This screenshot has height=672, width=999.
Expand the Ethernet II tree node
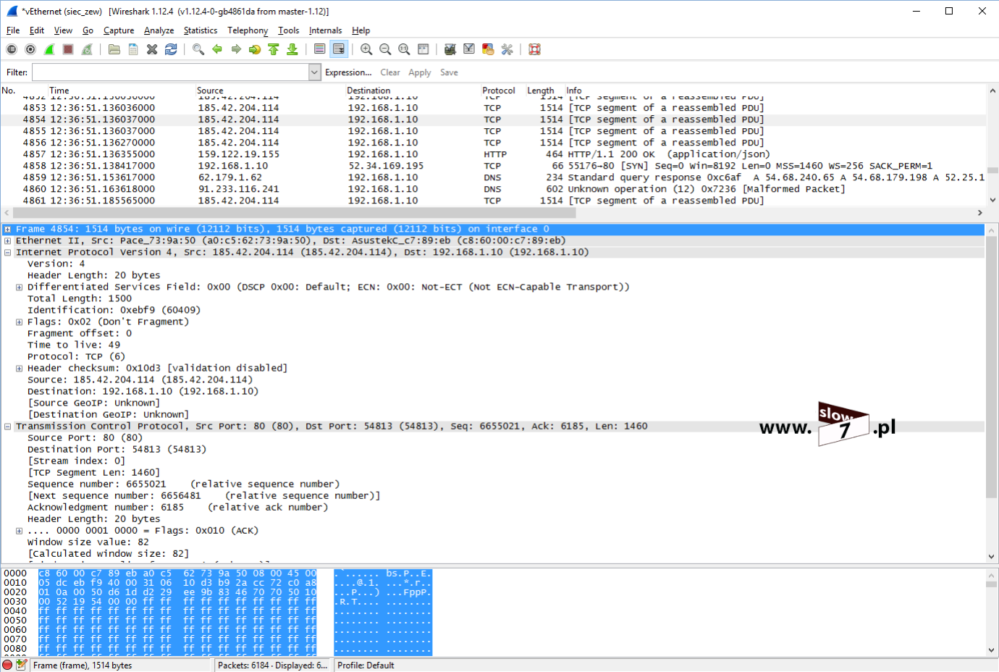(7, 240)
